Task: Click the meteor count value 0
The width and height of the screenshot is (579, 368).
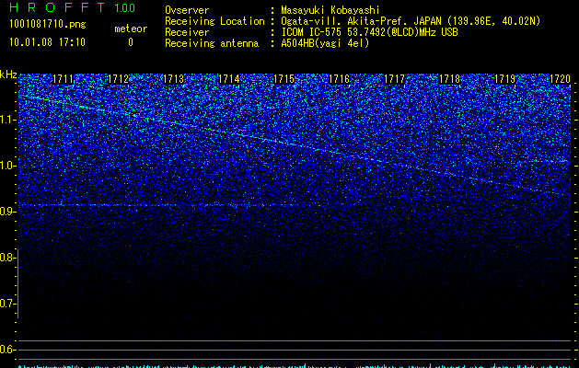Action: coord(131,42)
